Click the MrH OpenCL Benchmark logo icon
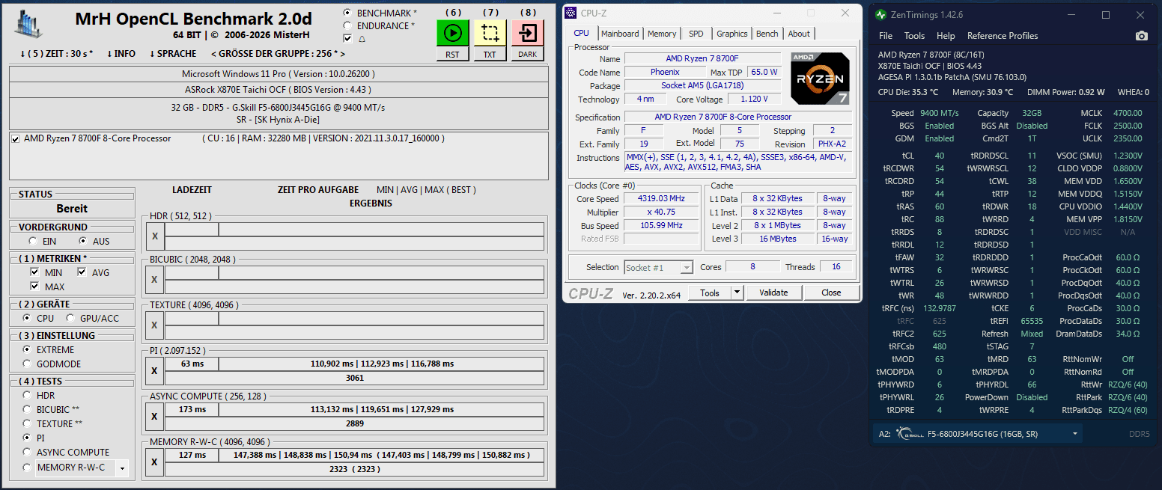Image resolution: width=1162 pixels, height=490 pixels. (x=30, y=25)
